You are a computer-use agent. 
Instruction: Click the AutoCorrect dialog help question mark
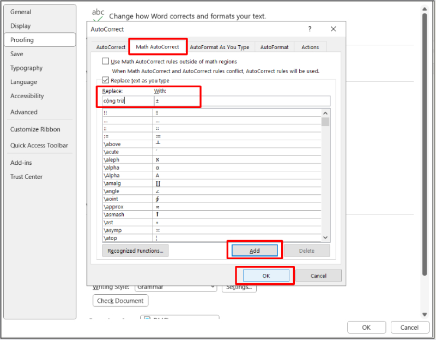coord(310,29)
